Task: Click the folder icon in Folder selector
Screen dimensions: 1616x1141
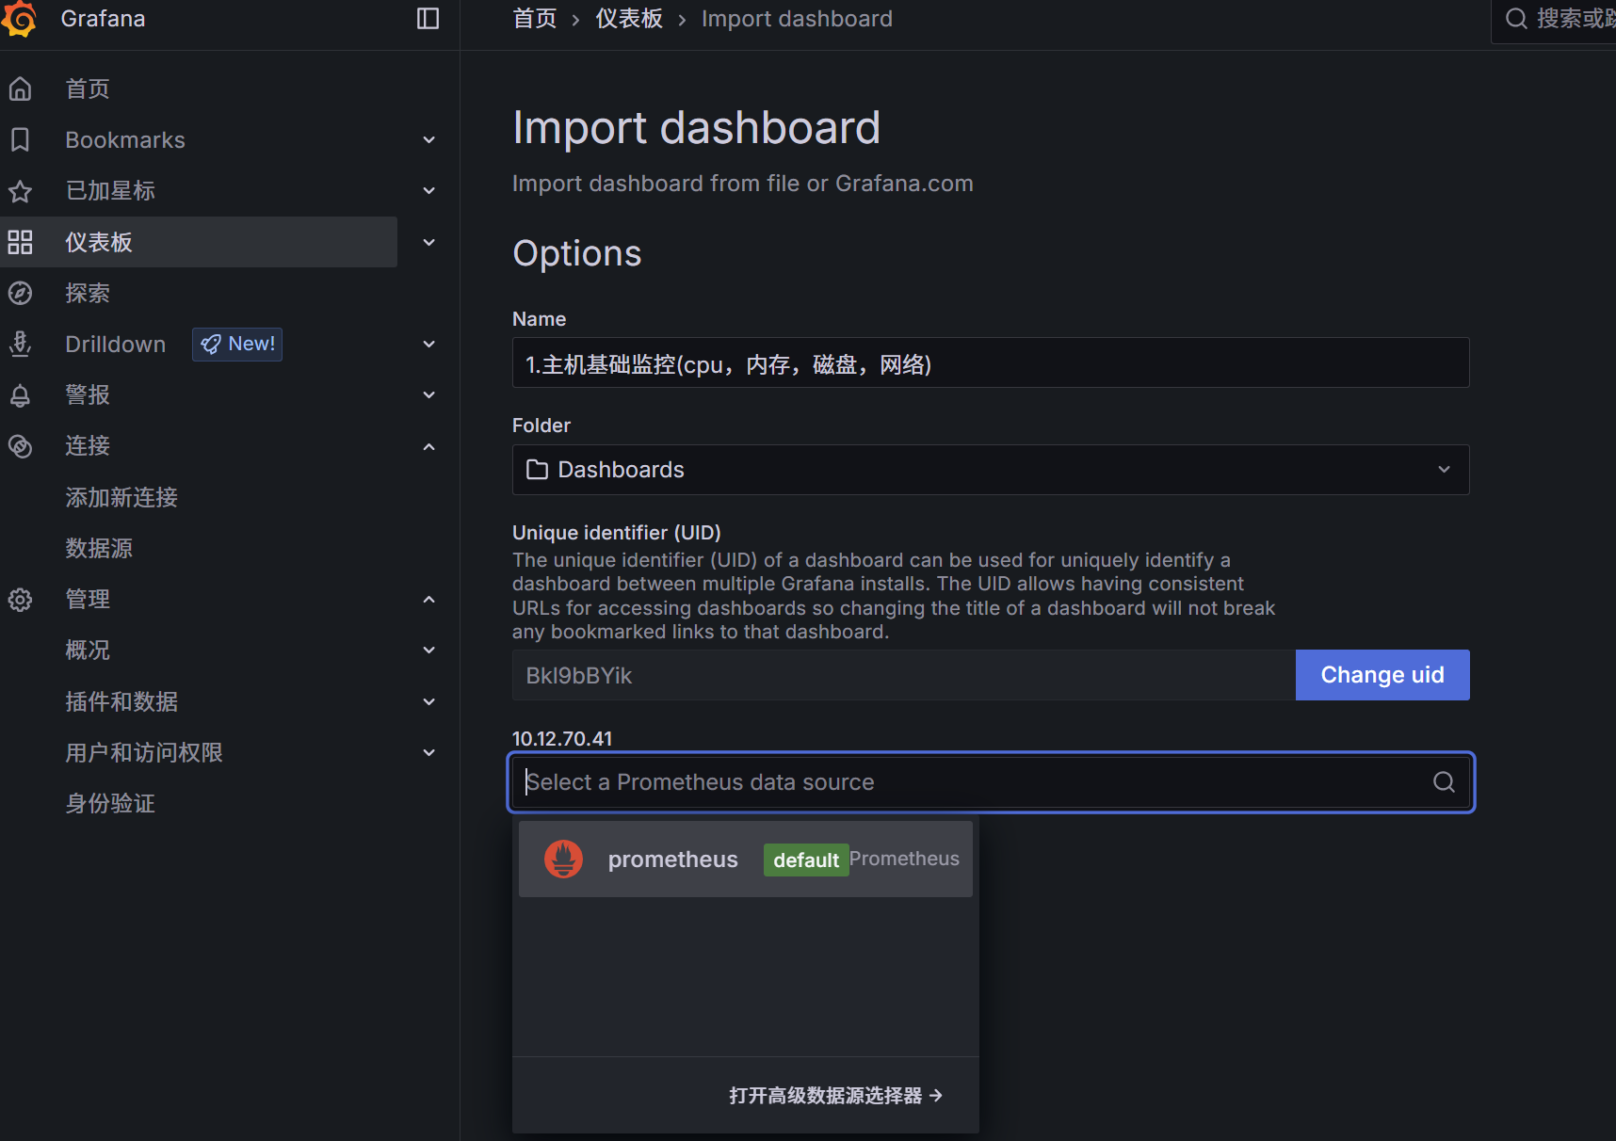Action: point(537,470)
